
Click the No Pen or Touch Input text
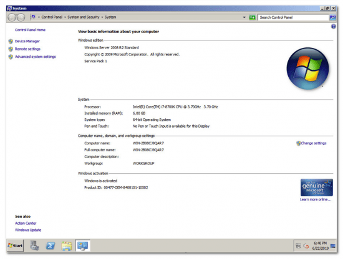pos(171,126)
